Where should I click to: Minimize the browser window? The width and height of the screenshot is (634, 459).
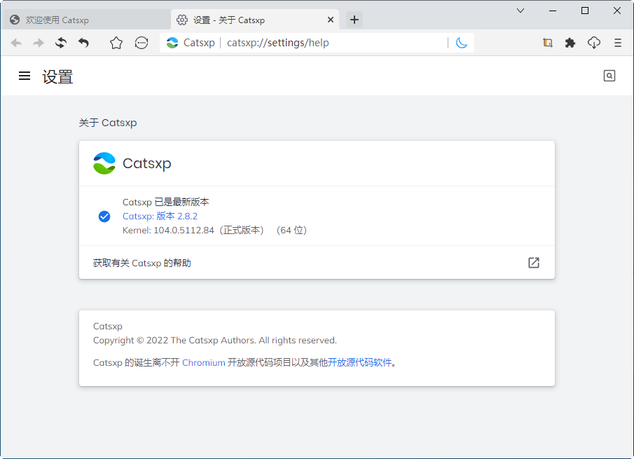553,11
